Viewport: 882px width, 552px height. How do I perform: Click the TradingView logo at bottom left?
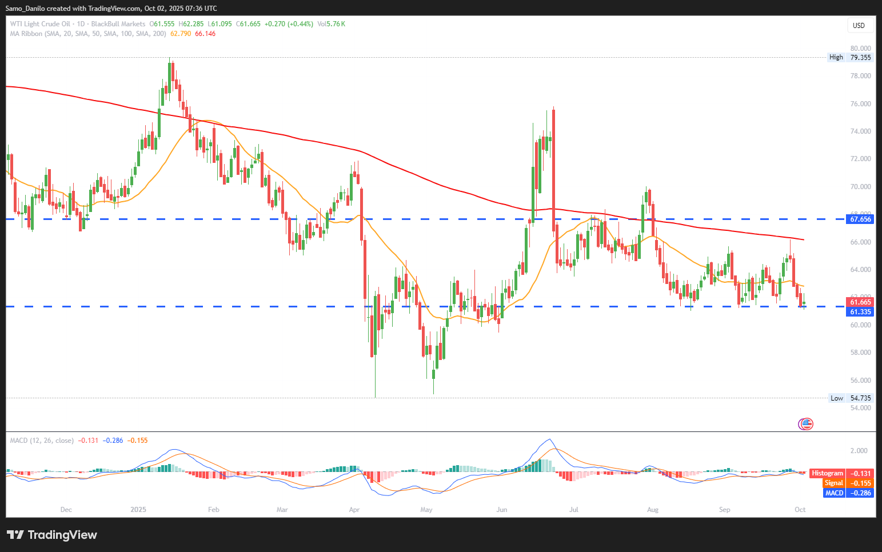52,535
